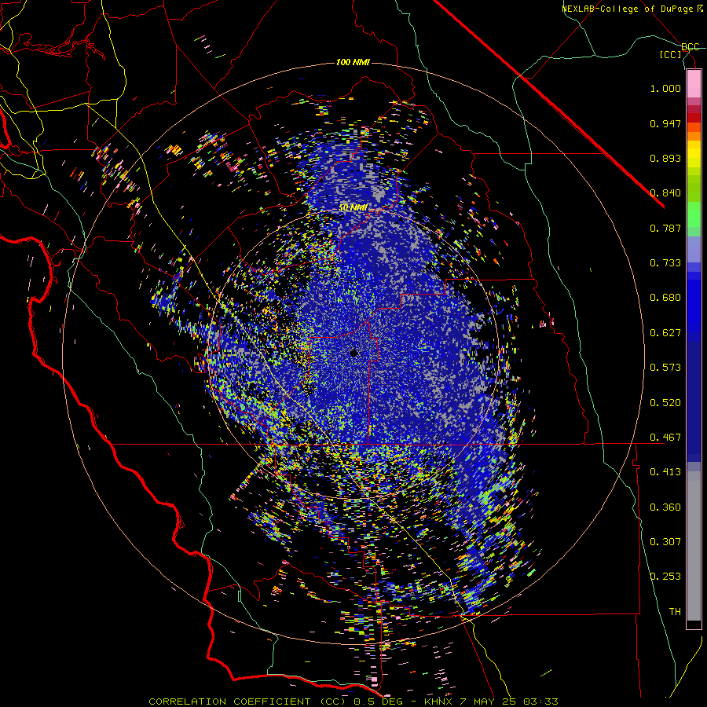Viewport: 707px width, 707px height.
Task: Select the 1.000 color scale value
Action: pos(665,88)
